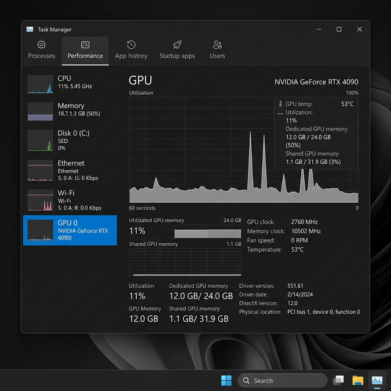Click the GPU utilization graph
Viewport: 391px width, 391px height.
[x=244, y=150]
